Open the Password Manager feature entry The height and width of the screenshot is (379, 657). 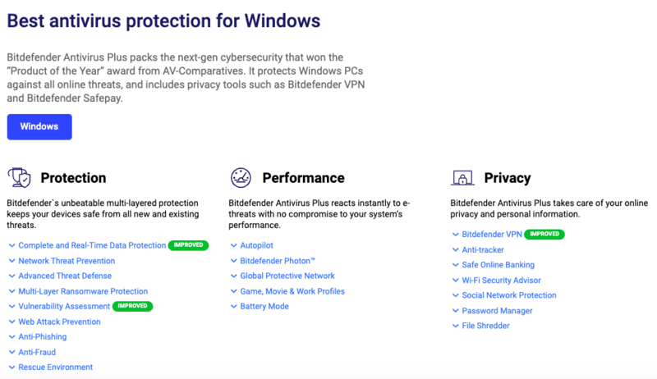497,311
